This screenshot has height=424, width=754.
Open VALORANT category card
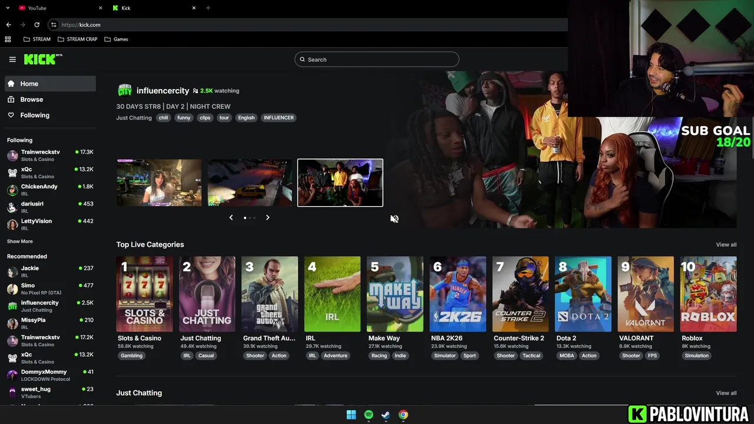[646, 294]
